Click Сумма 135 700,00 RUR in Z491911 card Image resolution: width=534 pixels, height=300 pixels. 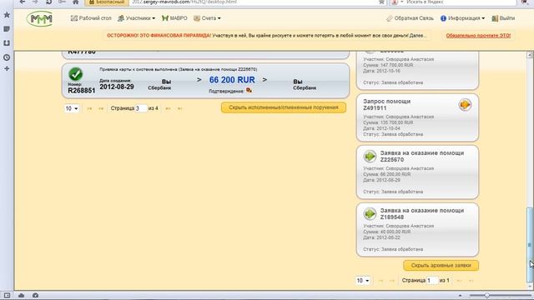[x=388, y=122]
